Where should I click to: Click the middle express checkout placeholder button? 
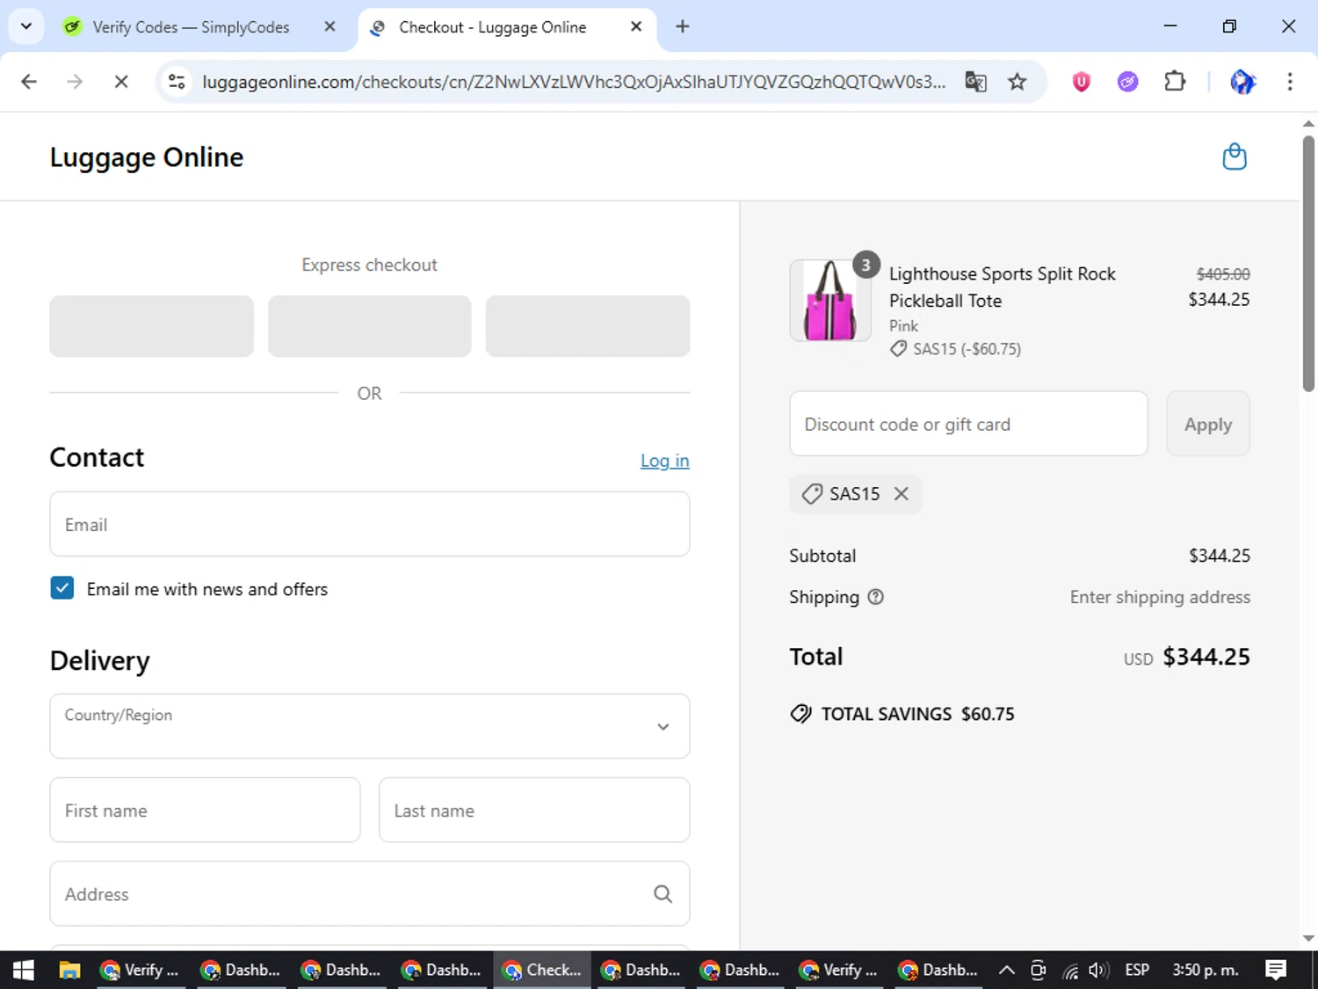pyautogui.click(x=370, y=326)
